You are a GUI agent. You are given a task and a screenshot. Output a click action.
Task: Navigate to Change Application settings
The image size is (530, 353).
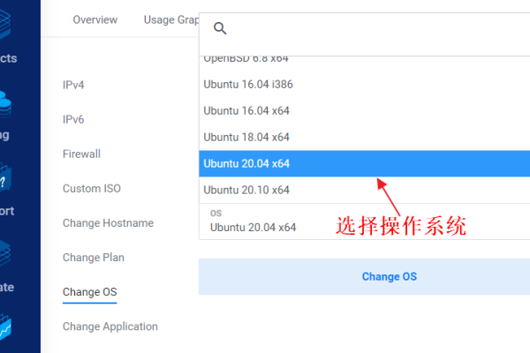pos(110,327)
